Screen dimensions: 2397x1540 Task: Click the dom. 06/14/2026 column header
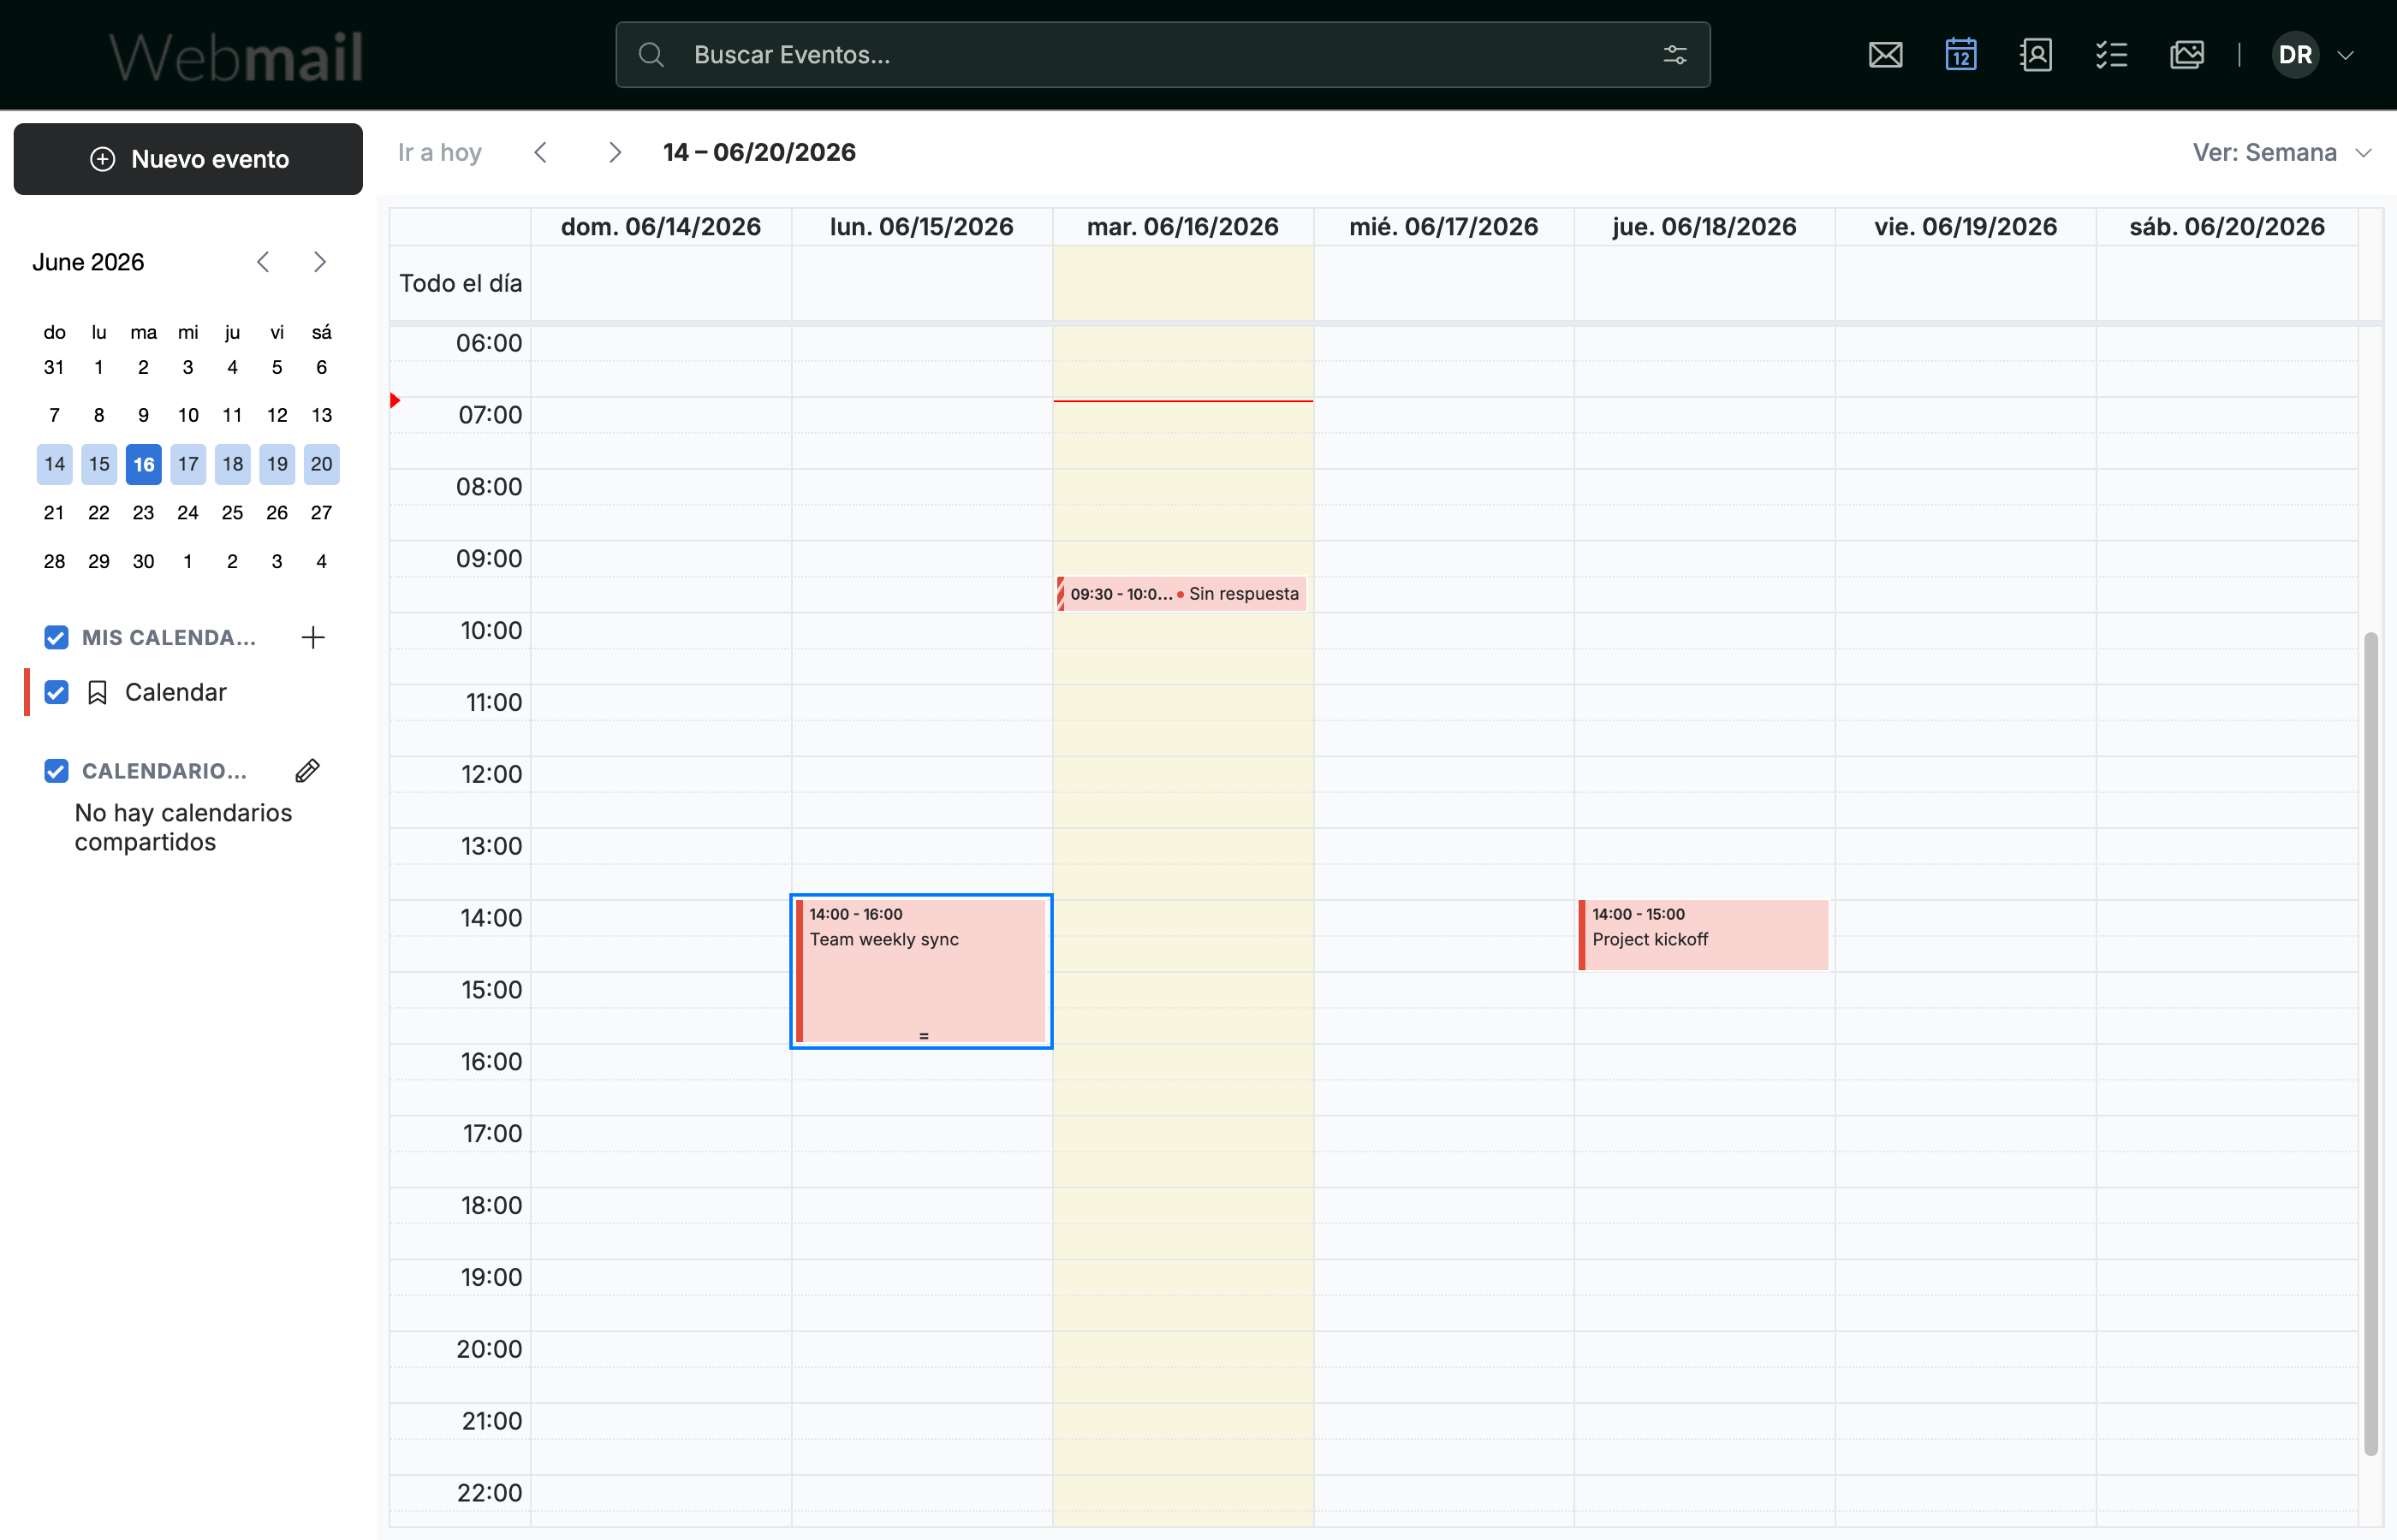[x=661, y=227]
